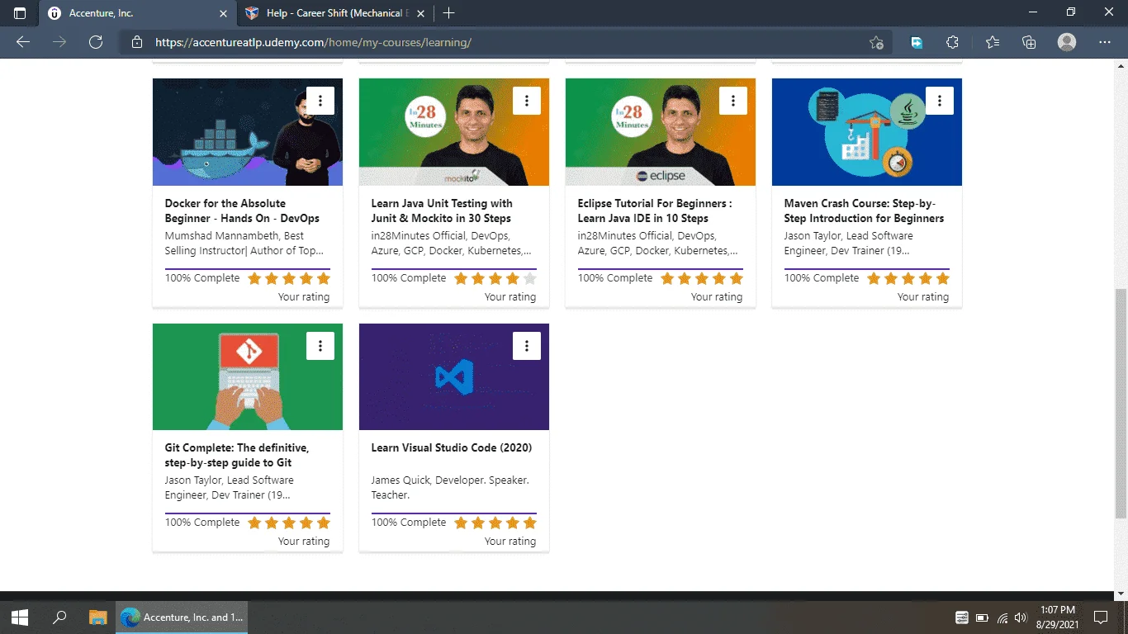Open the Extensions puzzle icon
Screen dimensions: 1128x634
coord(952,42)
